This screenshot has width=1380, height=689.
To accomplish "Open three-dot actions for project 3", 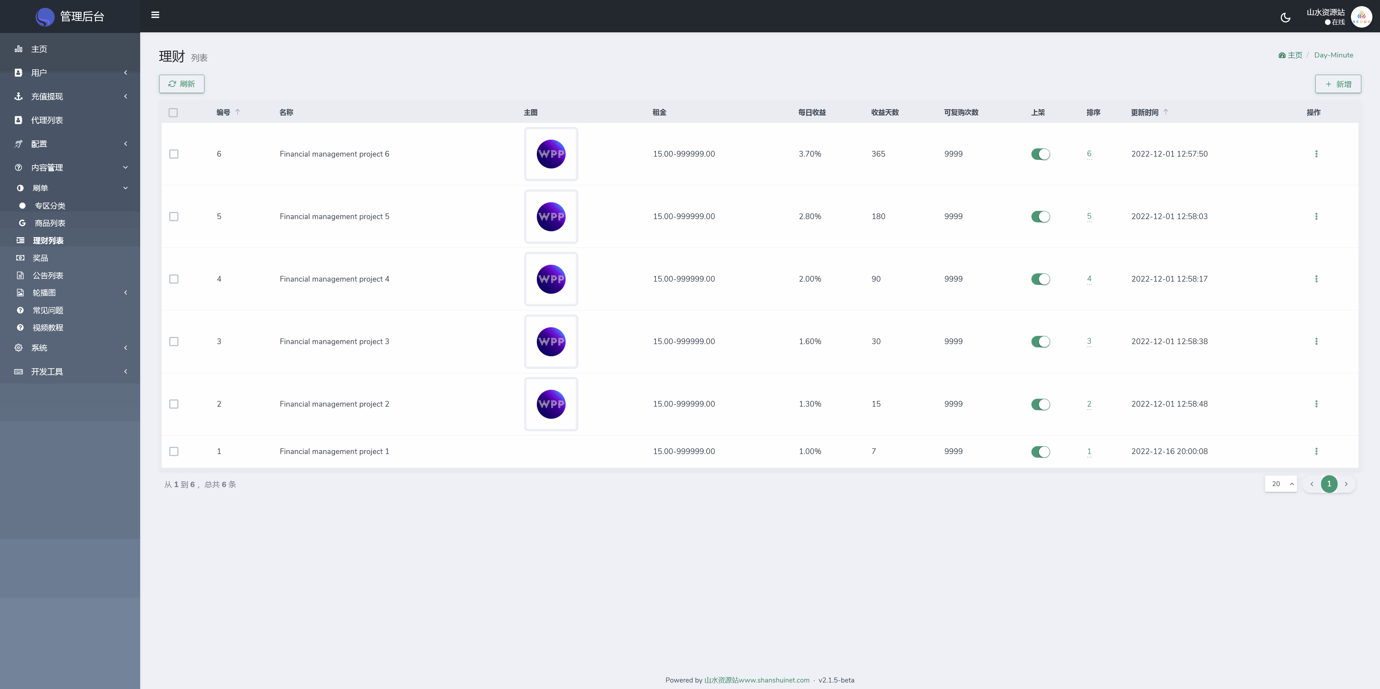I will click(1316, 342).
